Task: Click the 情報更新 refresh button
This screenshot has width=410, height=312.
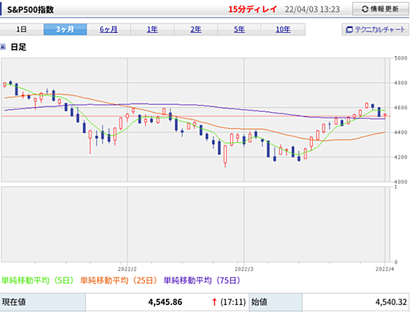Action: 380,9
